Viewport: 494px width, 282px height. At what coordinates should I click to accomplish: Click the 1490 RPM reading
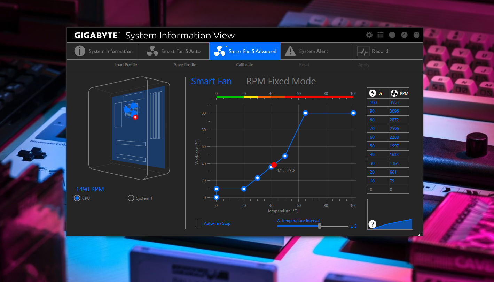coord(90,189)
